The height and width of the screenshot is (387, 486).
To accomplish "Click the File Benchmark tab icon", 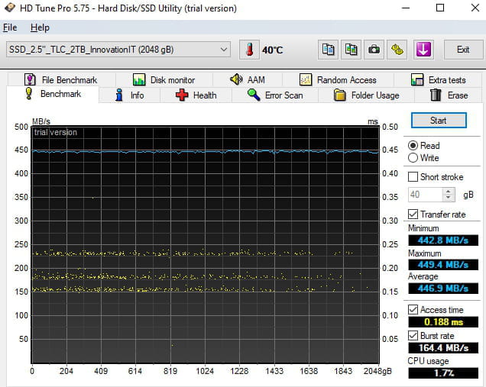I will pyautogui.click(x=30, y=79).
